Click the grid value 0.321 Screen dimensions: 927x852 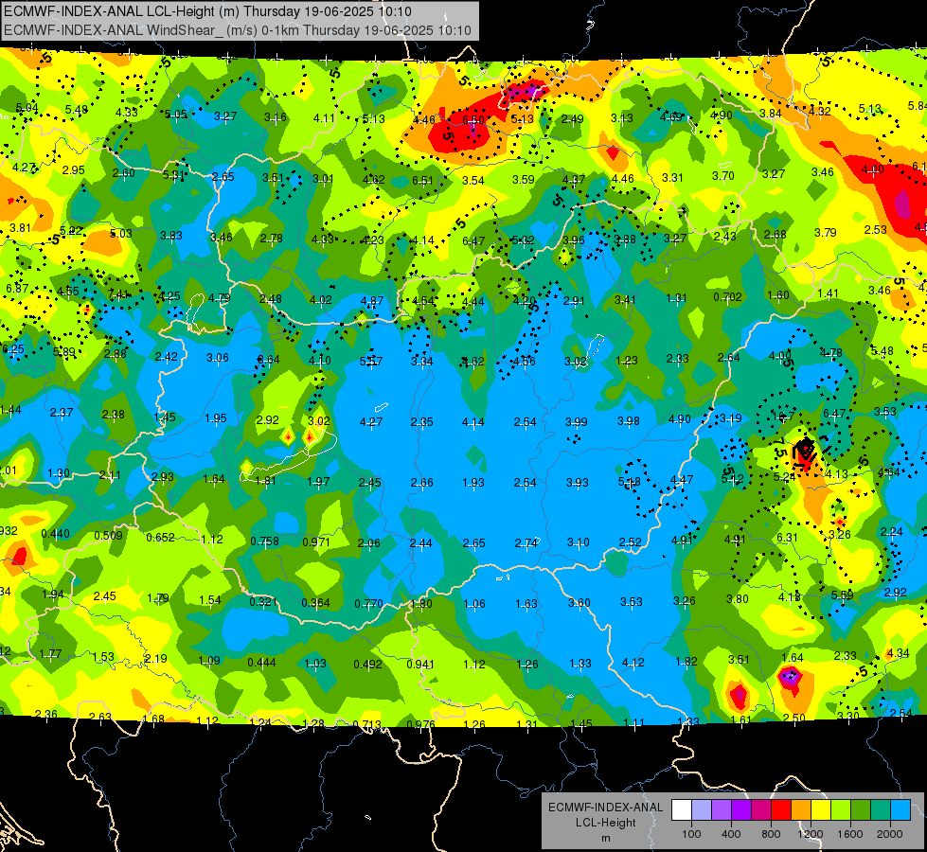[263, 601]
